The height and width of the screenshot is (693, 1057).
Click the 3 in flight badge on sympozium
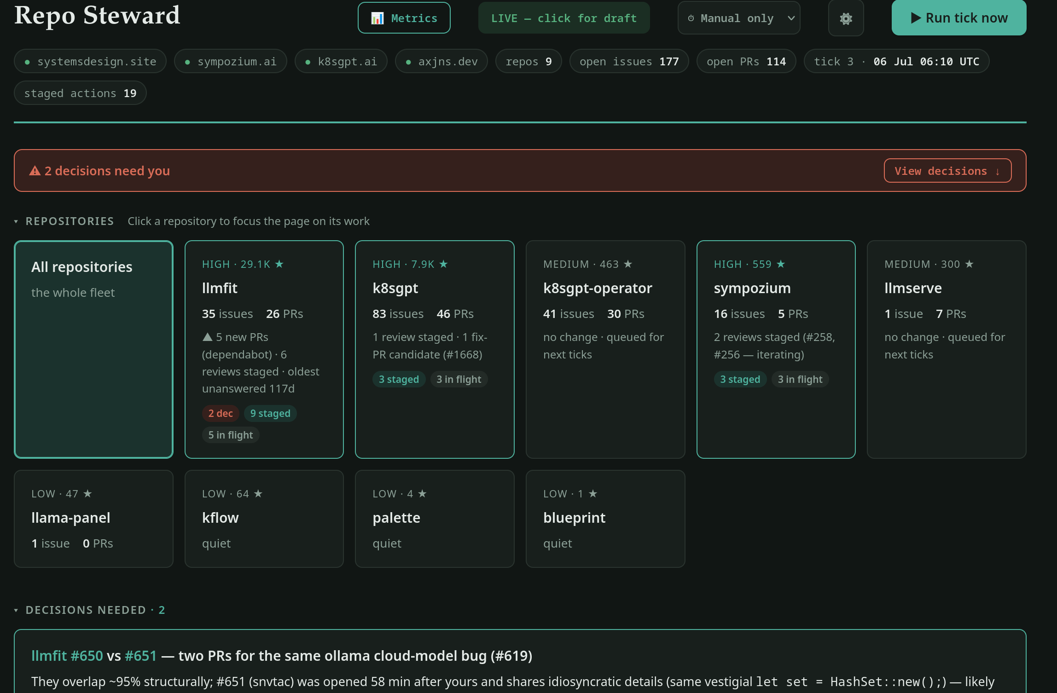(800, 379)
